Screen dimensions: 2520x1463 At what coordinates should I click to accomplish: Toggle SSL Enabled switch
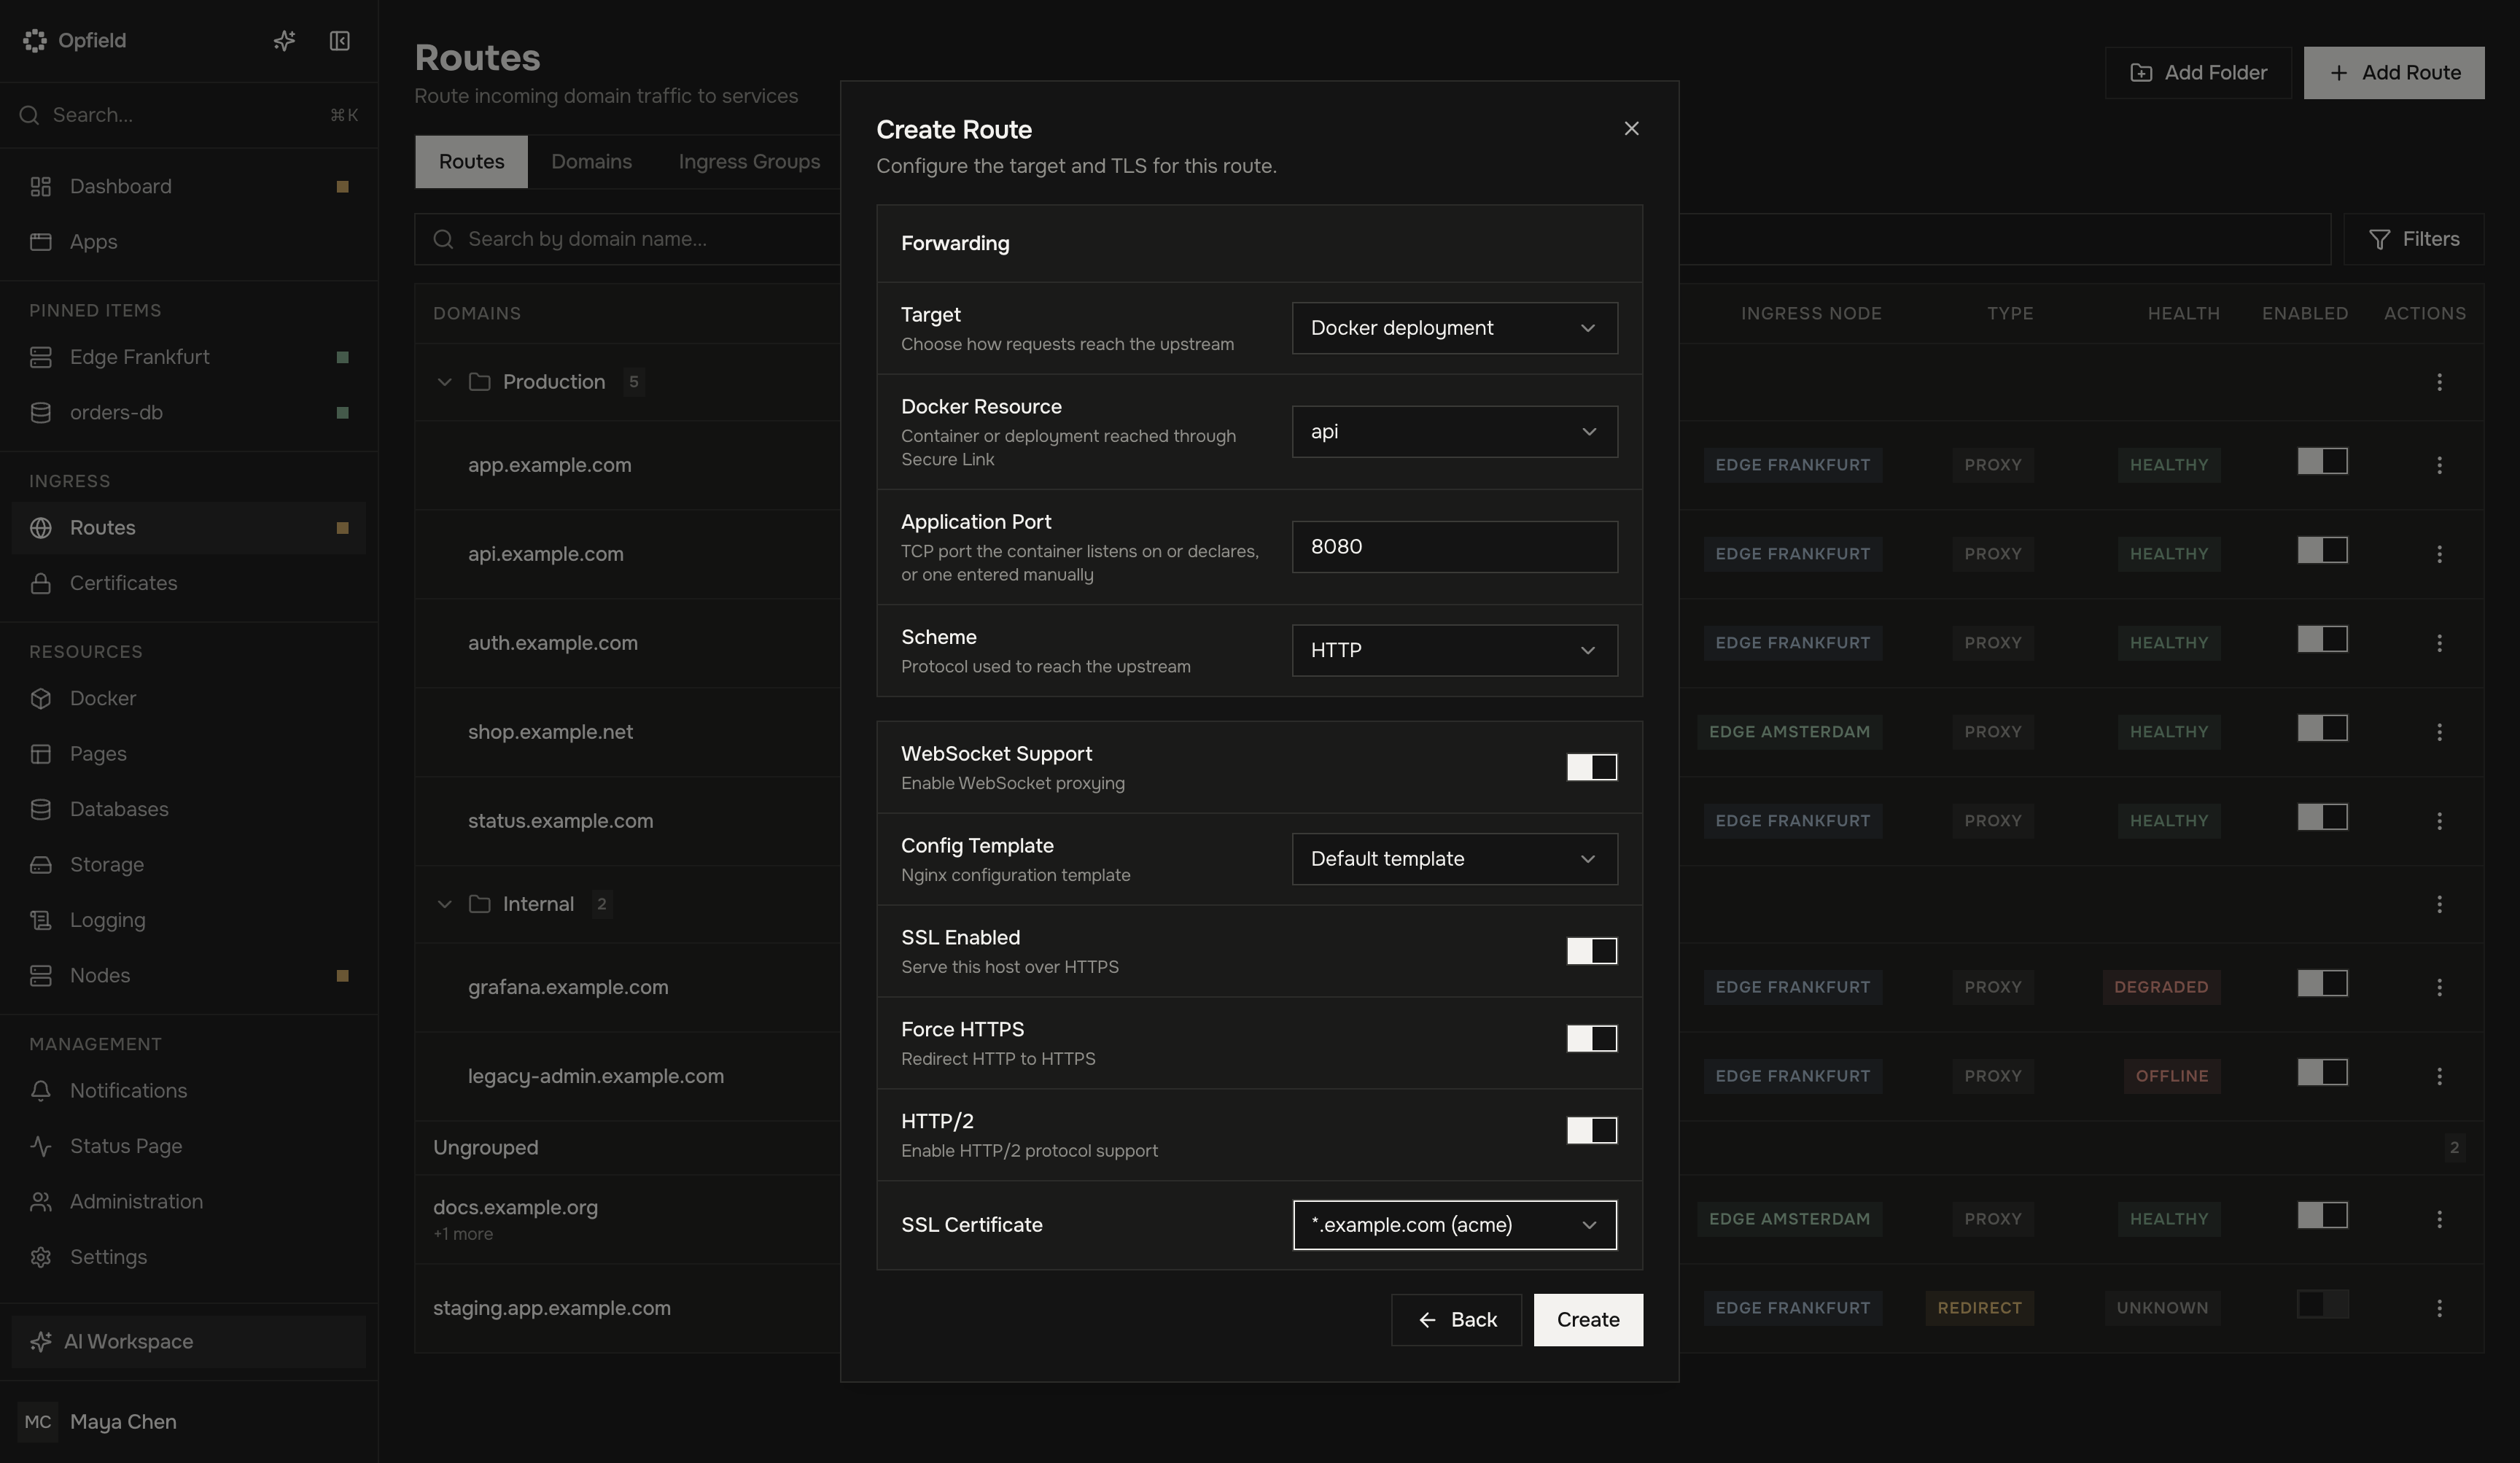click(x=1591, y=951)
